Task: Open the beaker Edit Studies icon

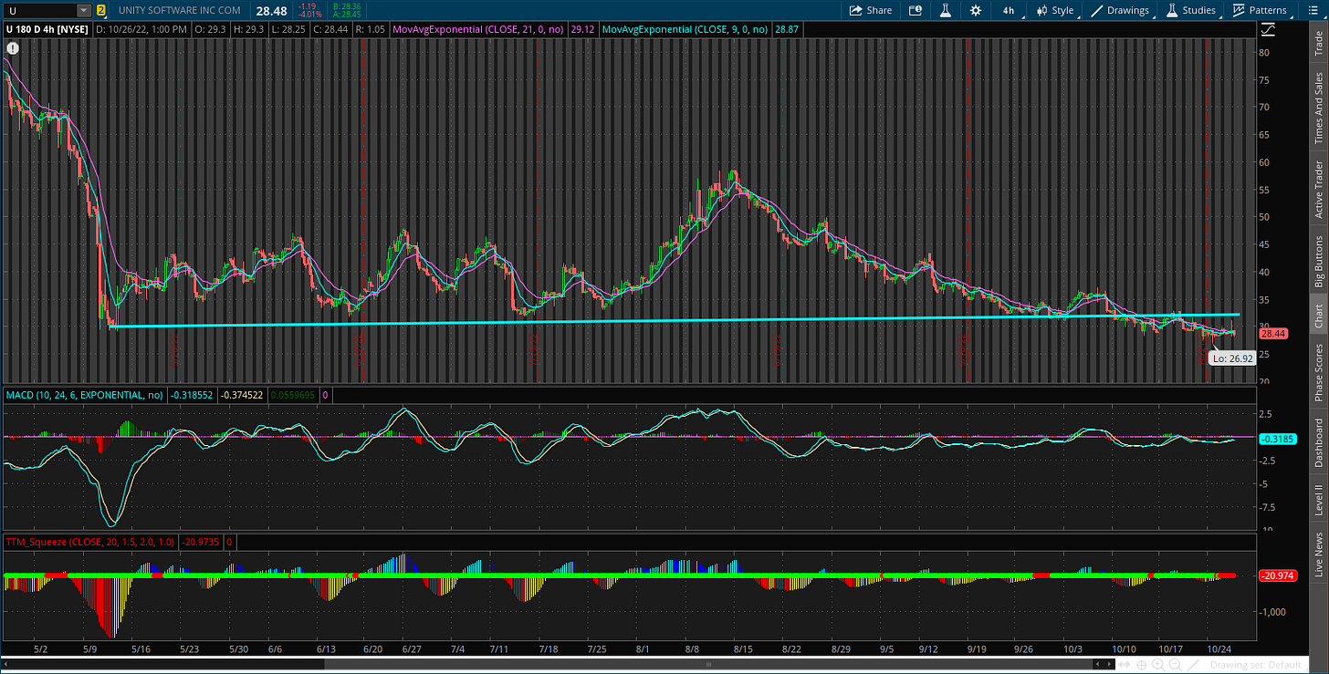Action: pos(946,10)
